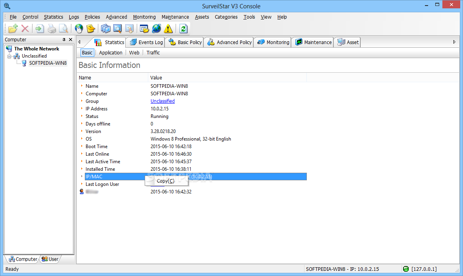Choose Copy(C) from the context menu
Viewport: 463px width, 276px height.
(x=166, y=181)
